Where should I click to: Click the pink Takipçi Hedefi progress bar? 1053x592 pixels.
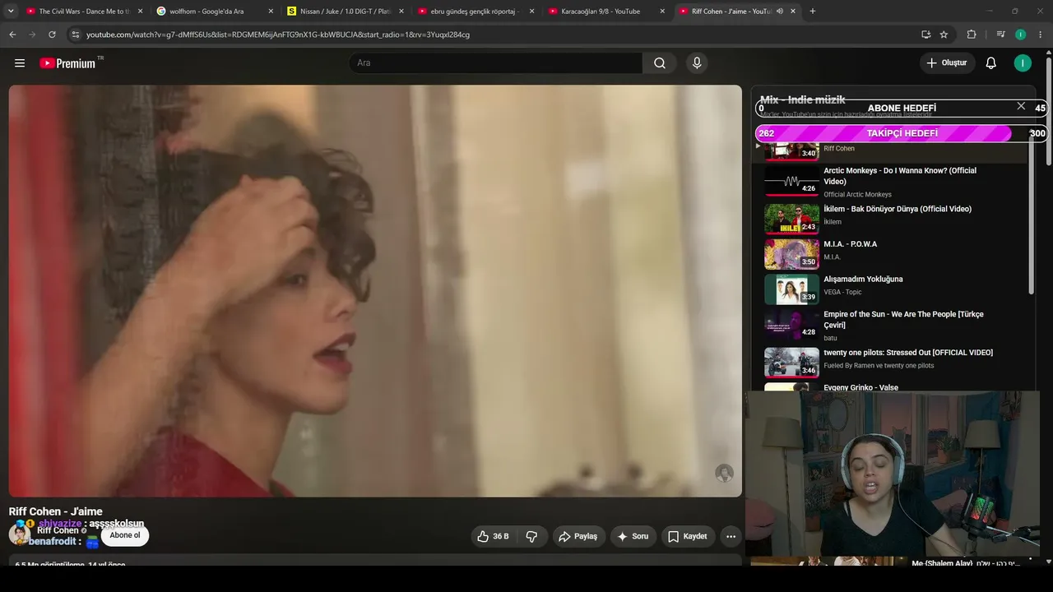click(x=901, y=133)
